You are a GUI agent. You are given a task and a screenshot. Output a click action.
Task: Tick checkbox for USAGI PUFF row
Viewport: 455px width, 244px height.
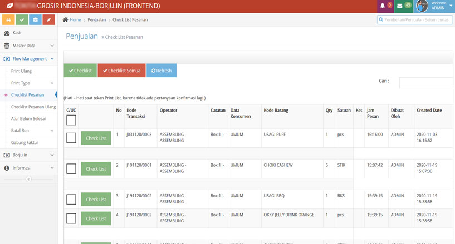point(71,138)
